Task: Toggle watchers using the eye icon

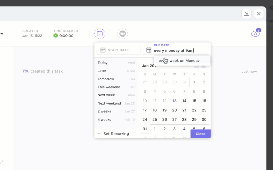Action: [255, 34]
